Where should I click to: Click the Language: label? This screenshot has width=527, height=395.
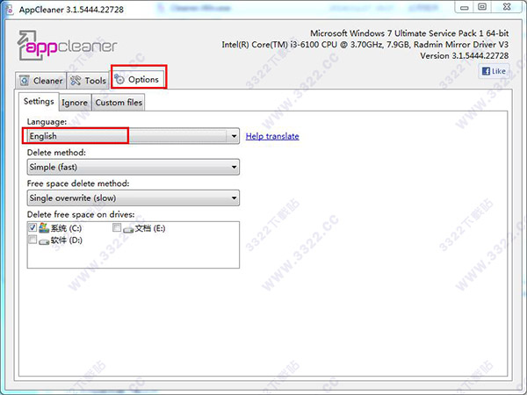tap(47, 122)
